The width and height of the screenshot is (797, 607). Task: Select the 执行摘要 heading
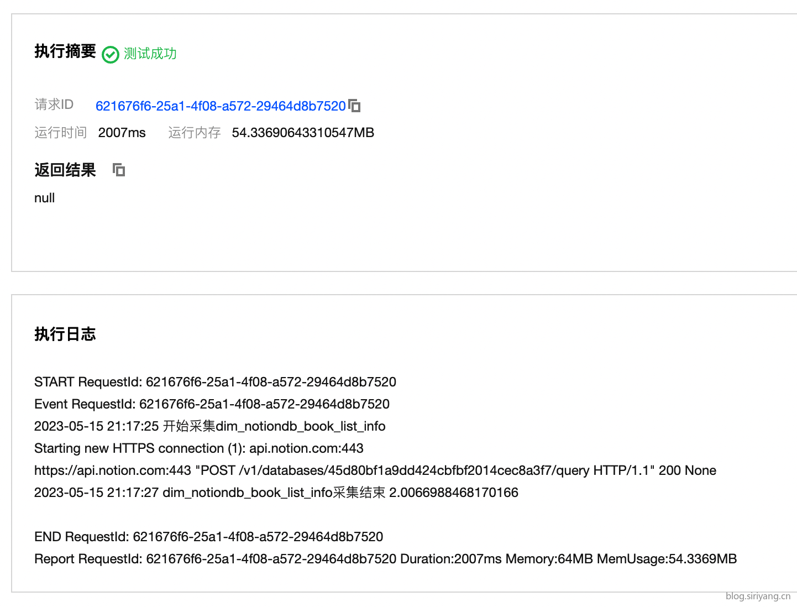point(65,51)
